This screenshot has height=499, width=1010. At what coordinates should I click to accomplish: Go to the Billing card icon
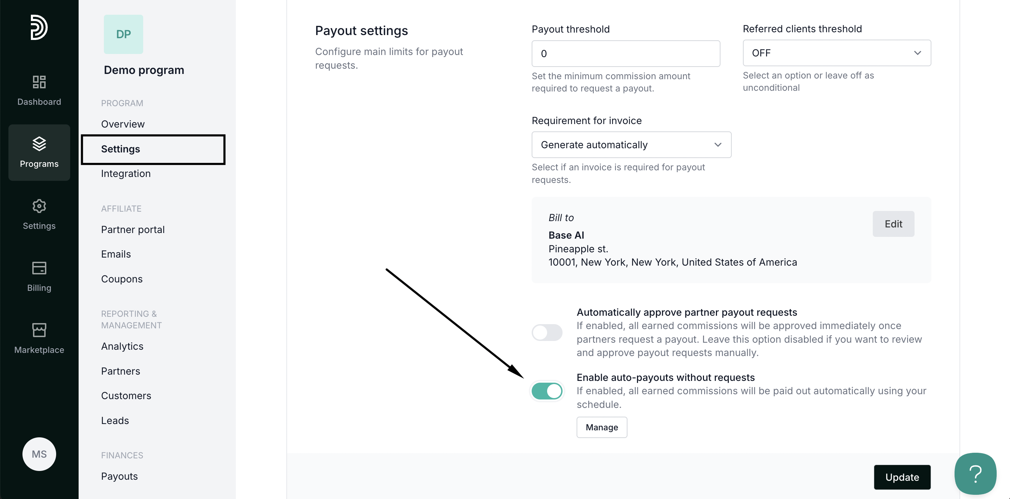pyautogui.click(x=39, y=268)
